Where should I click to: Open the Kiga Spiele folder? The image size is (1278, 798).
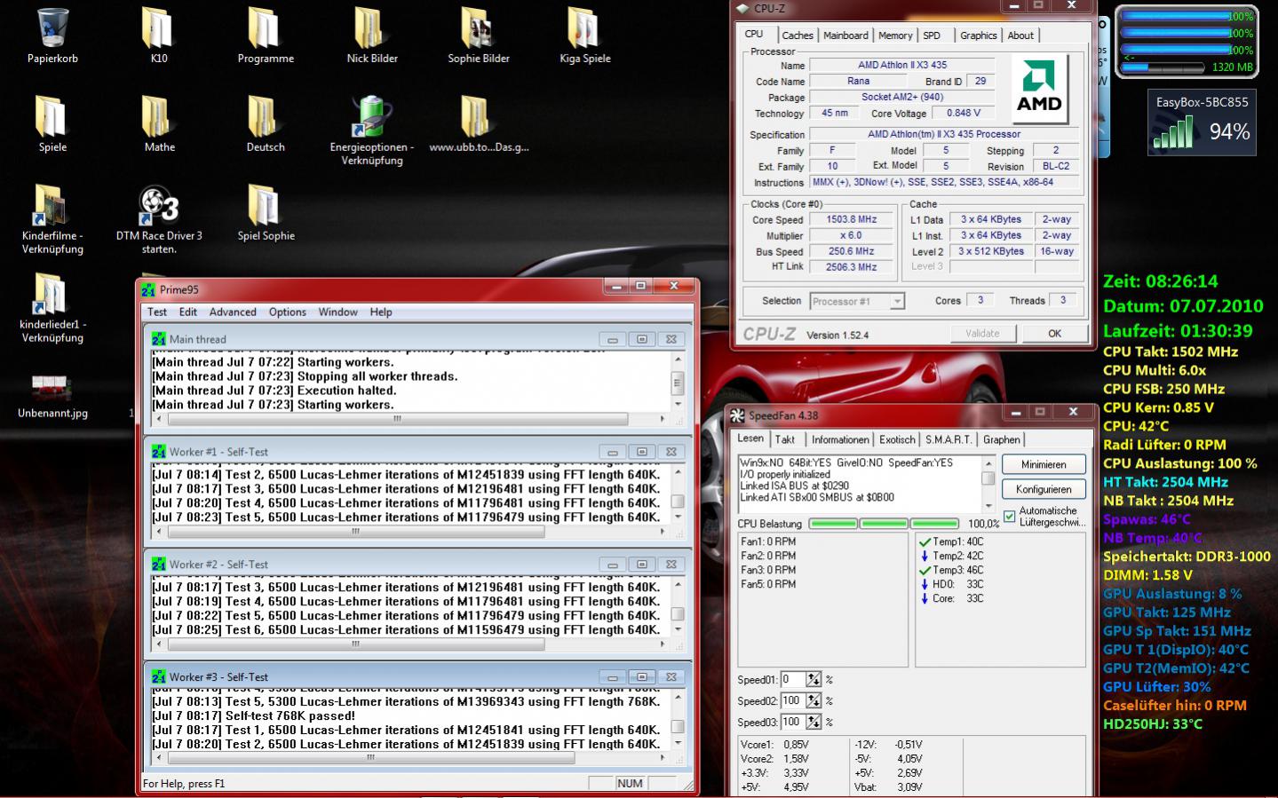(x=584, y=30)
